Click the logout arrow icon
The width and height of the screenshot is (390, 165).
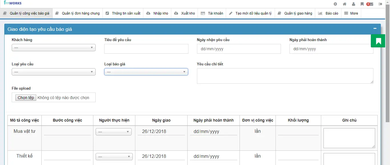[x=380, y=4]
